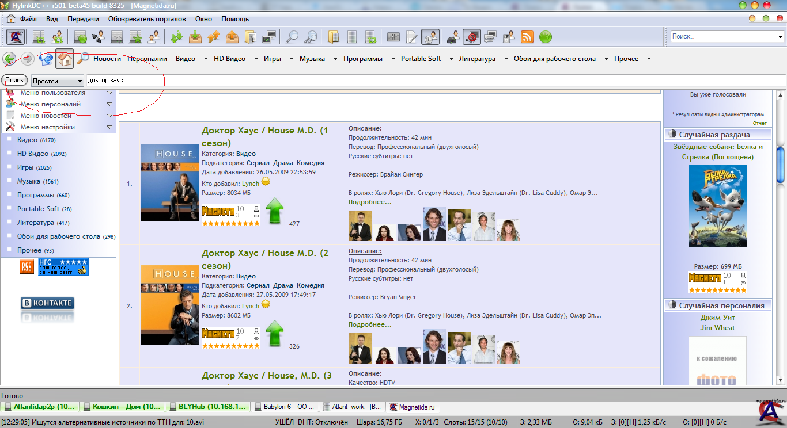Toggle the red prohibition-sign toolbar button

(x=472, y=37)
